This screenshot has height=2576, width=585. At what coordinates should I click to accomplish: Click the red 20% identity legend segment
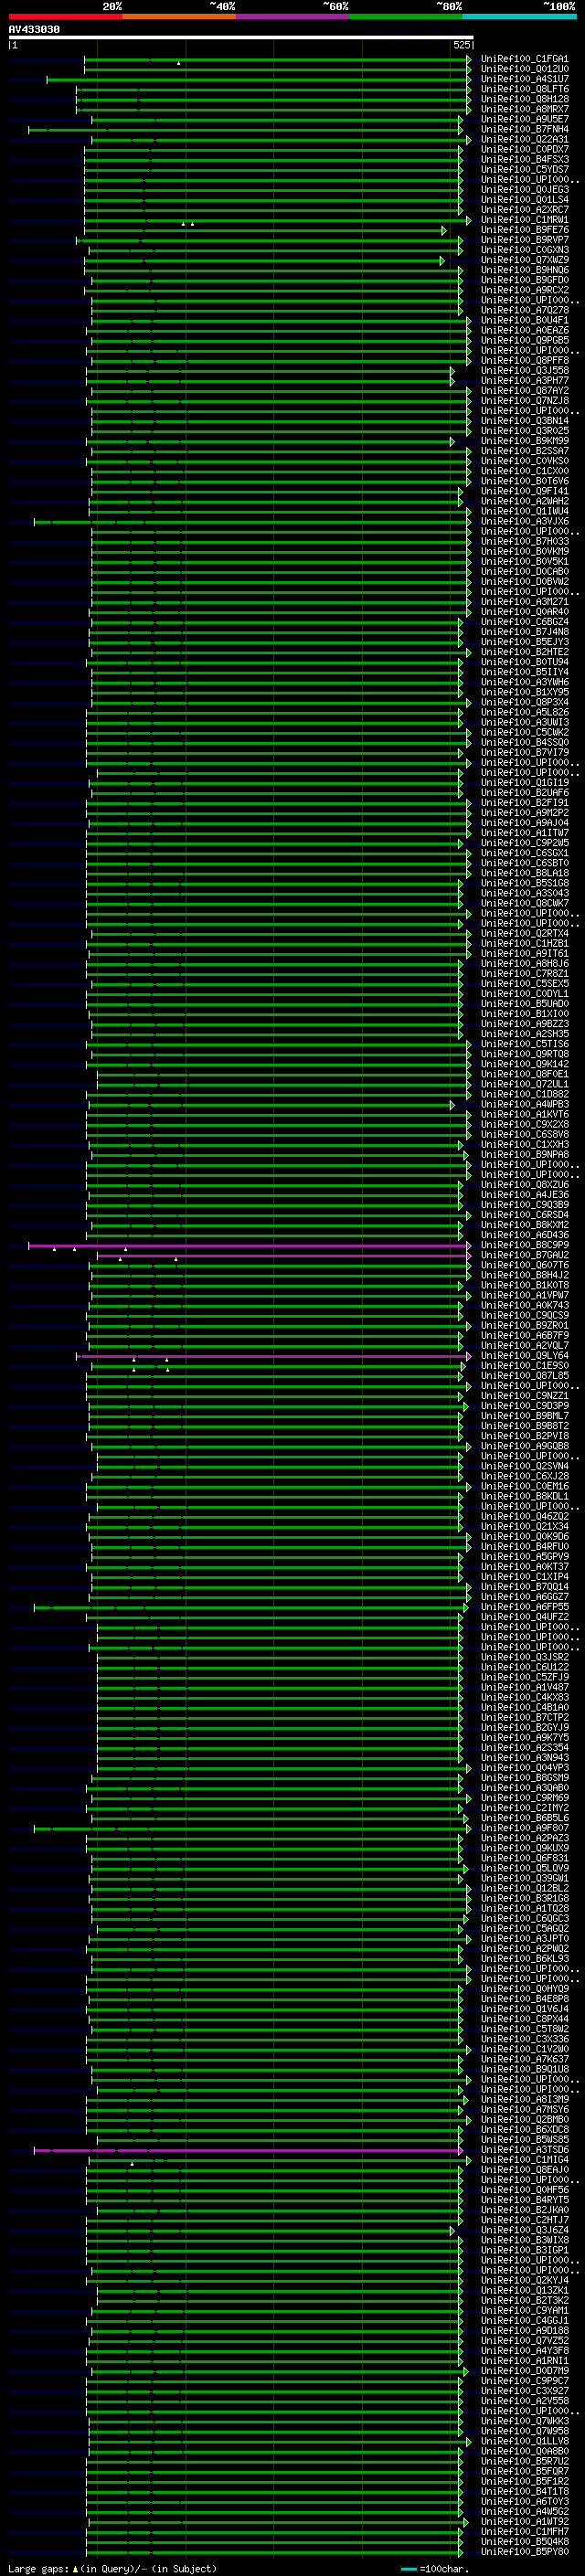click(65, 16)
